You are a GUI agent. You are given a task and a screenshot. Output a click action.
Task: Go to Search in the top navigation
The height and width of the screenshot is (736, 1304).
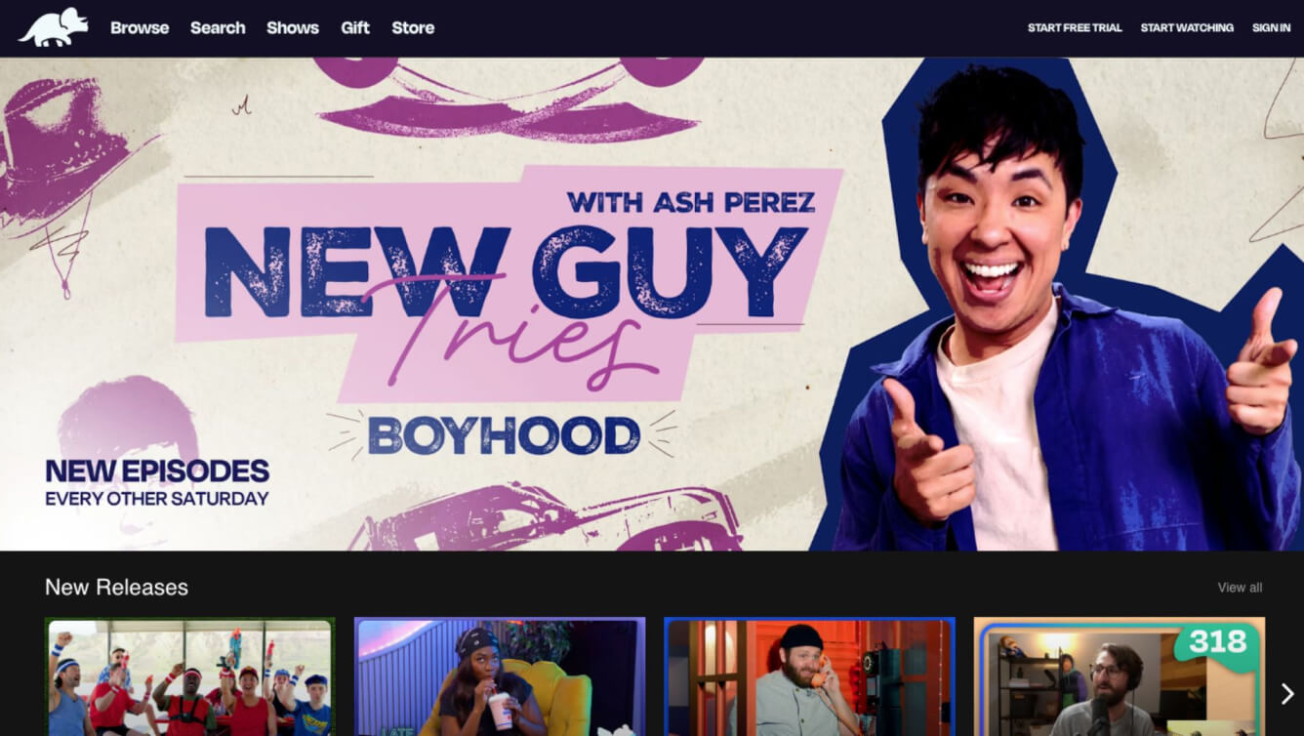218,27
